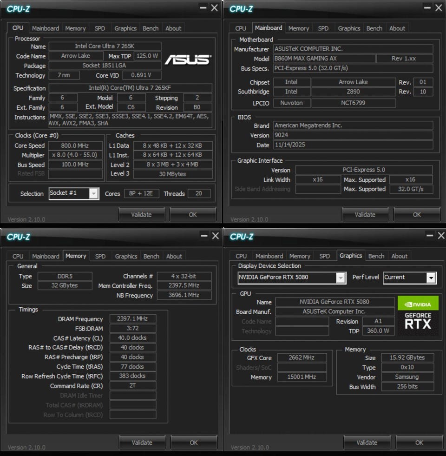
Task: Click the Core Speed value '800.0 MHz'
Action: (x=75, y=145)
